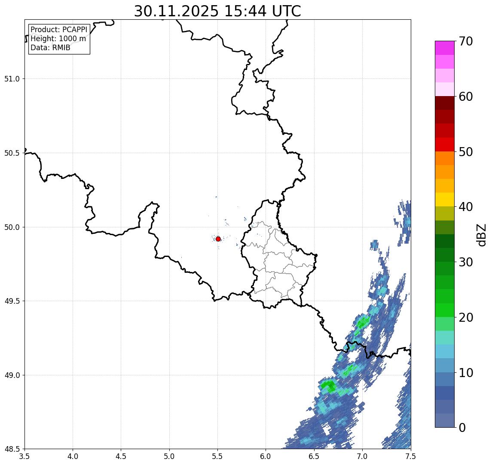Screen dimensions: 492x465
Task: Click latitude axis label 50.5
Action: point(12,153)
